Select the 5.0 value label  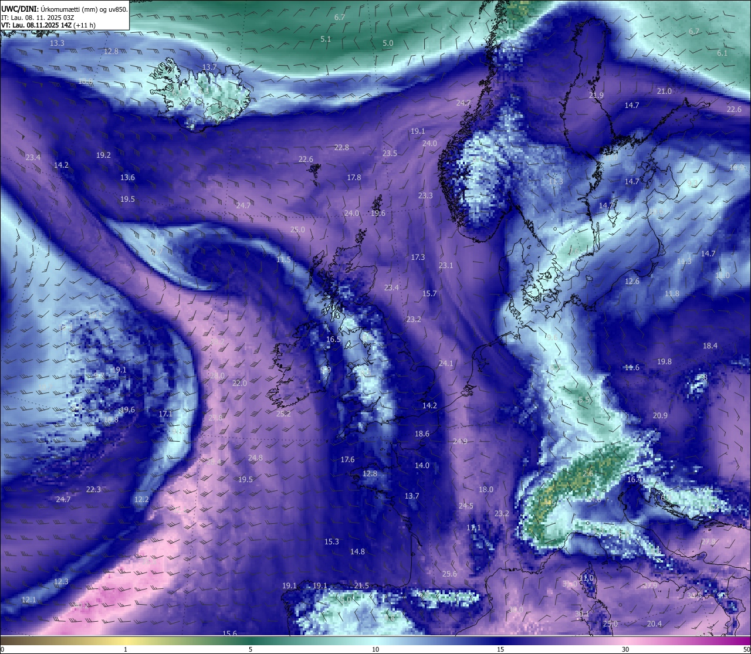tap(388, 43)
